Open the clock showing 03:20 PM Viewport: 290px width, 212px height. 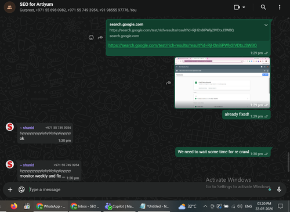tap(264, 206)
